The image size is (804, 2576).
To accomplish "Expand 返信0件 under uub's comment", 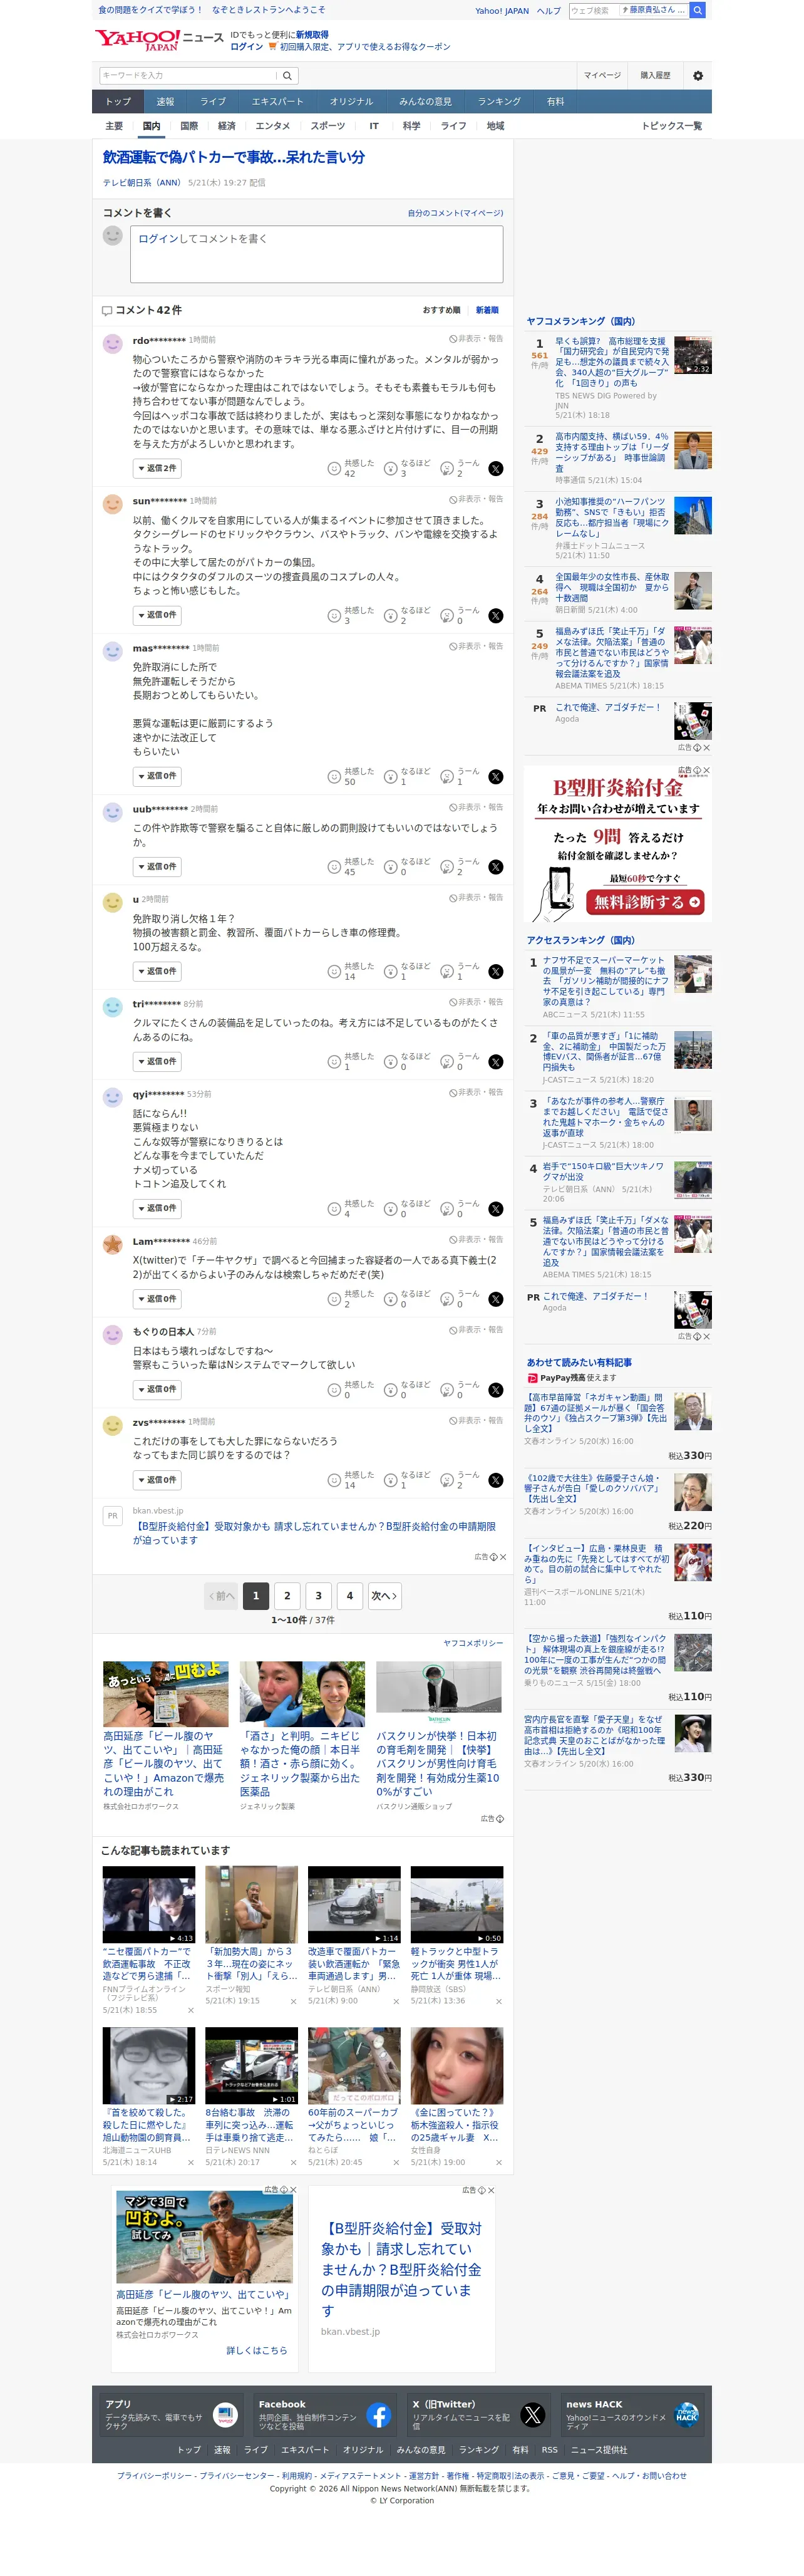I will coord(157,866).
